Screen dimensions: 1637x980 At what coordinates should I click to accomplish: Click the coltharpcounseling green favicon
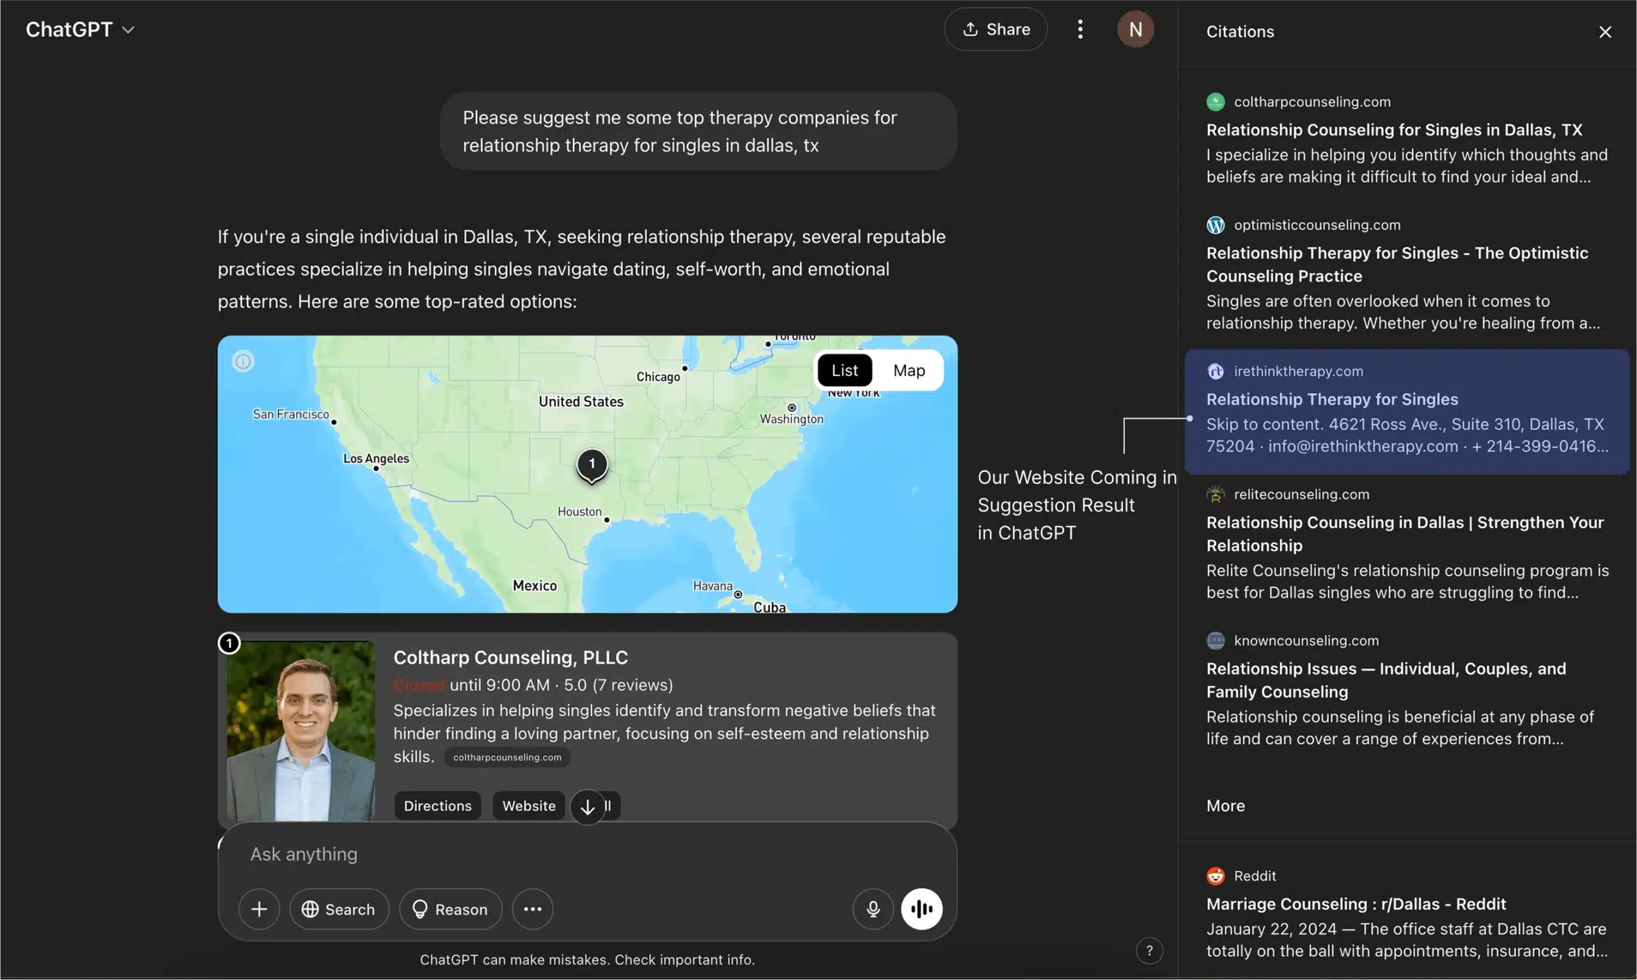click(1215, 102)
